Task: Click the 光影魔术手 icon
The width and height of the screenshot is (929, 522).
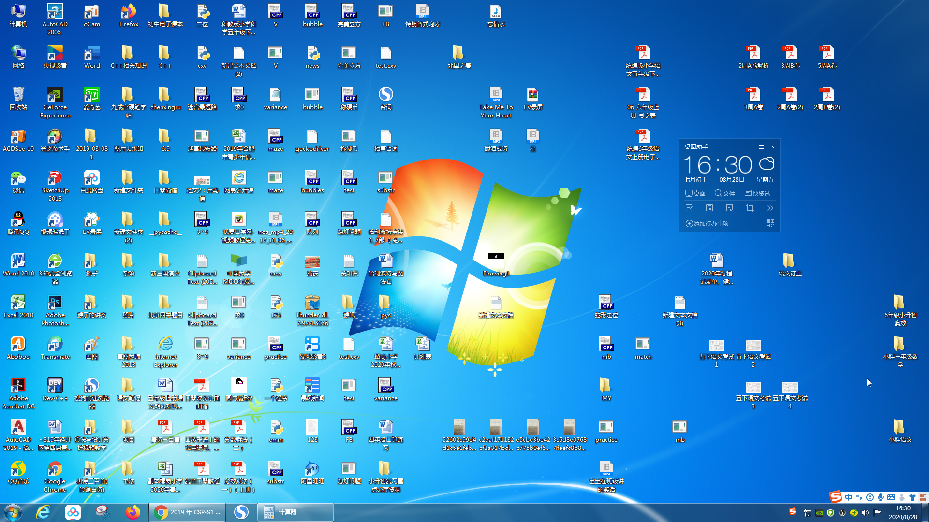Action: tap(55, 140)
